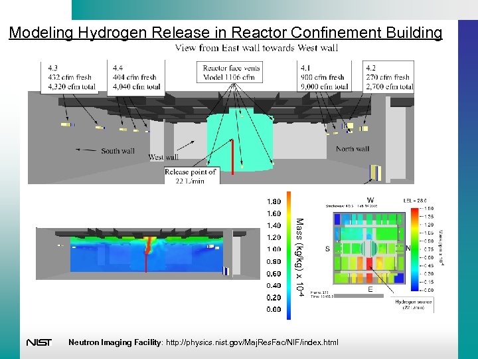Click the 'Neutron Imaging Facility' bold text

click(114, 342)
